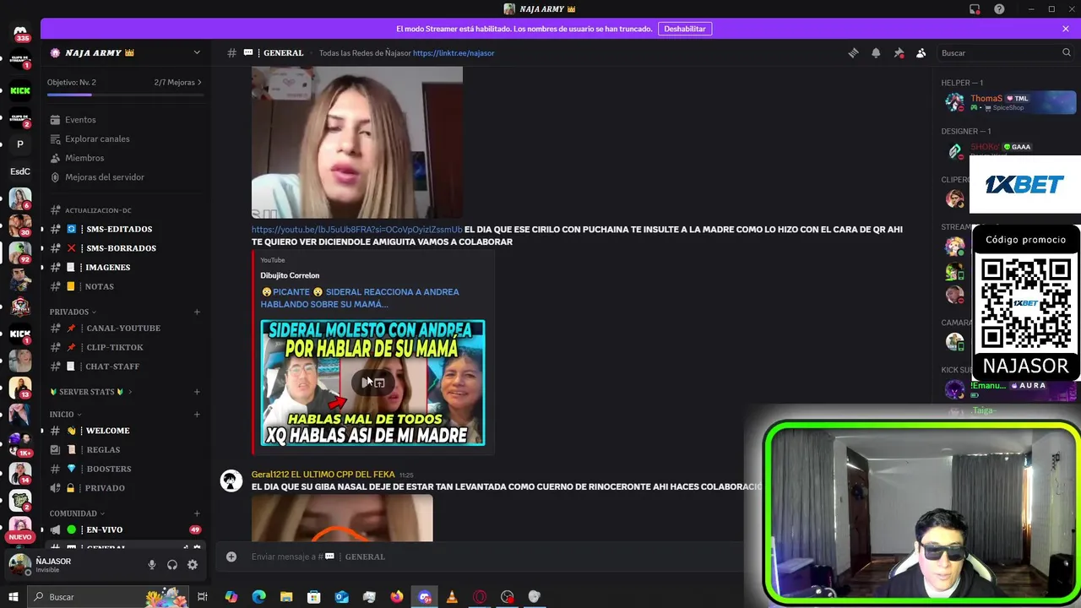Open Task View in taskbar
1081x608 pixels.
tap(203, 597)
